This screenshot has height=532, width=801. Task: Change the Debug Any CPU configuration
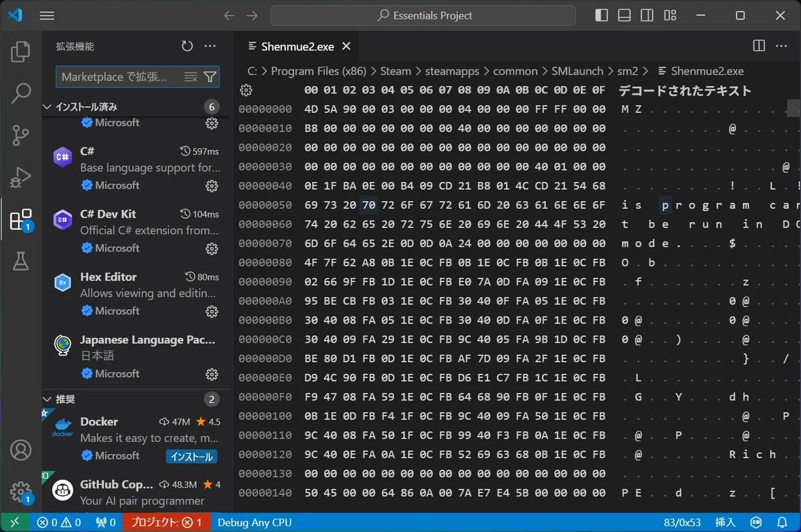click(254, 523)
